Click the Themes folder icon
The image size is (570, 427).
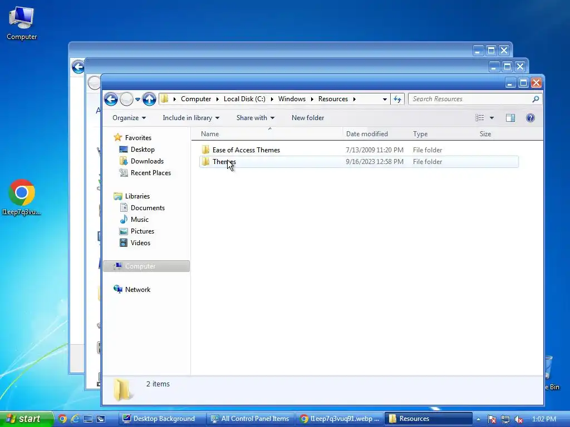(206, 161)
